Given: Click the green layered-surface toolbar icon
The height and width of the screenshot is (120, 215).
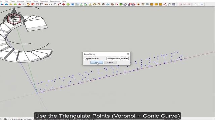Looking at the screenshot, I should (x=15, y=4).
